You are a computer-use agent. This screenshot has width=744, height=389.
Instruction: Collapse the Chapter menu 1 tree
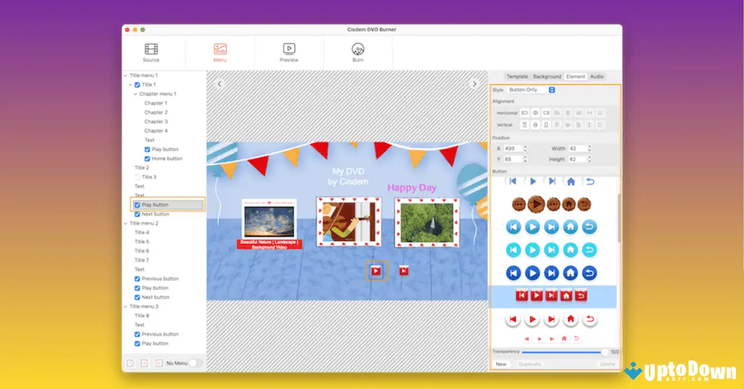(135, 94)
